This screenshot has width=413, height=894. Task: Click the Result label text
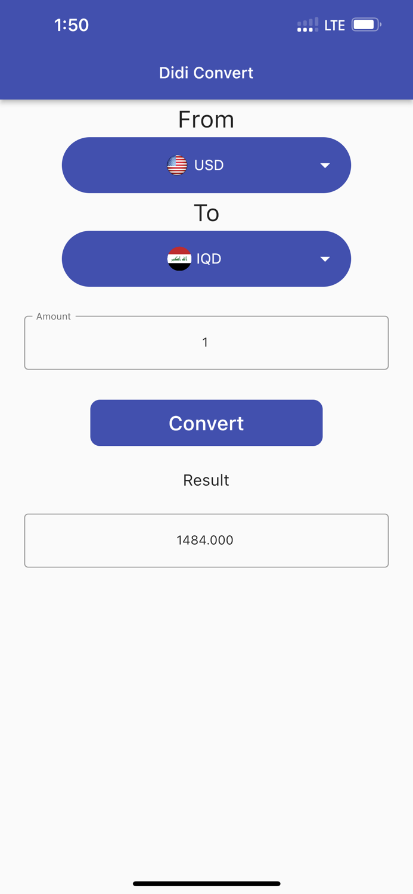[206, 480]
